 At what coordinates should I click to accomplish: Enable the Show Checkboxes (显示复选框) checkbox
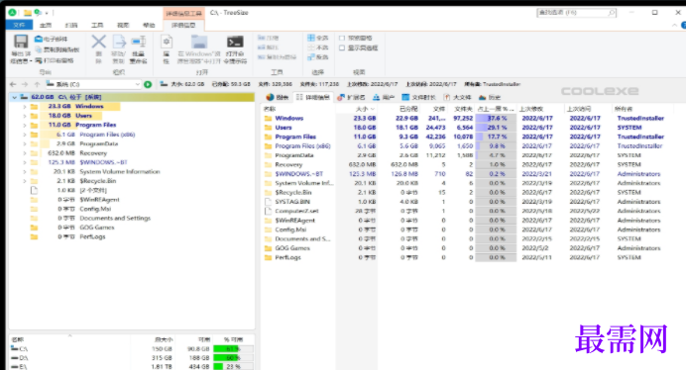click(342, 47)
